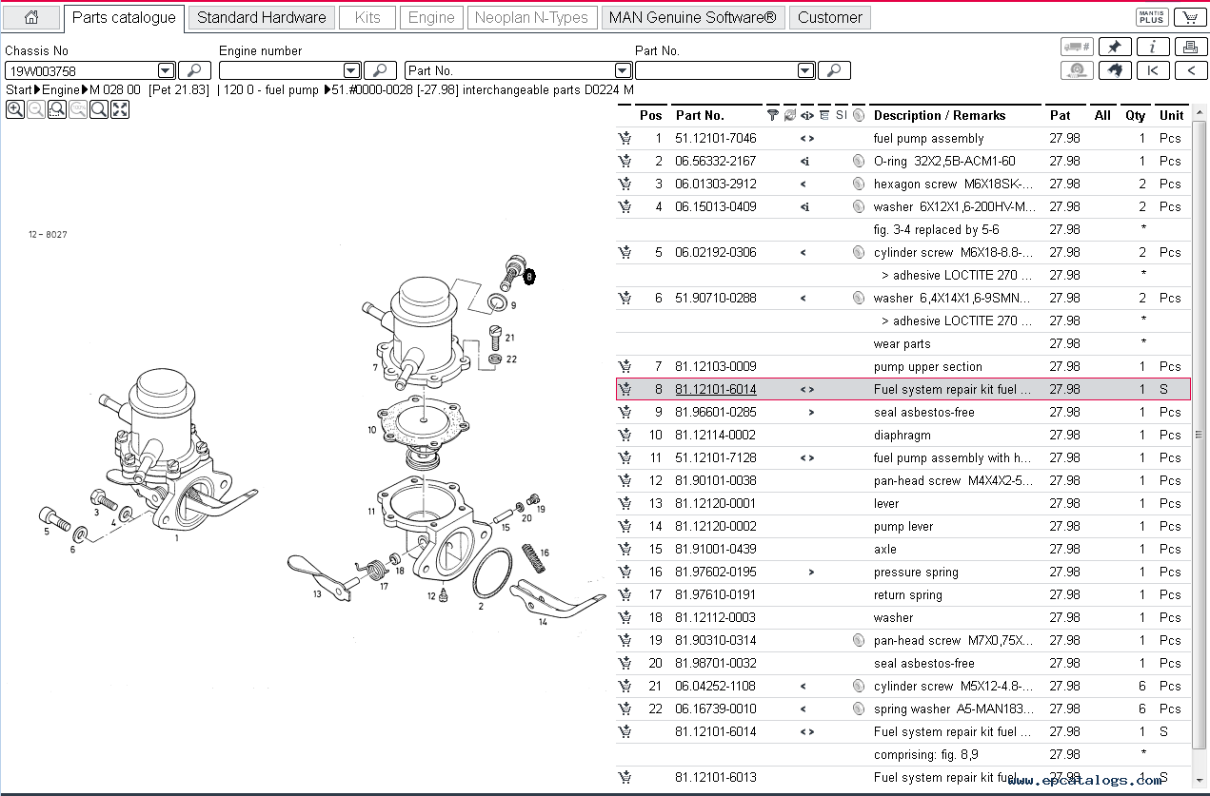Jump to first page with |< icon
Screen dimensions: 1210x796
pyautogui.click(x=1153, y=70)
